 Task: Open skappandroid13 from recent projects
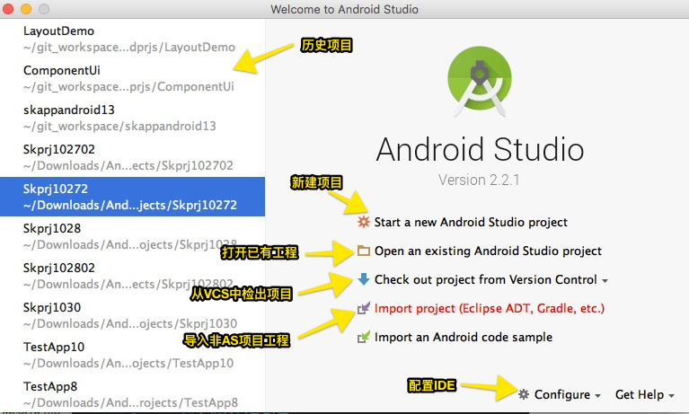132,118
